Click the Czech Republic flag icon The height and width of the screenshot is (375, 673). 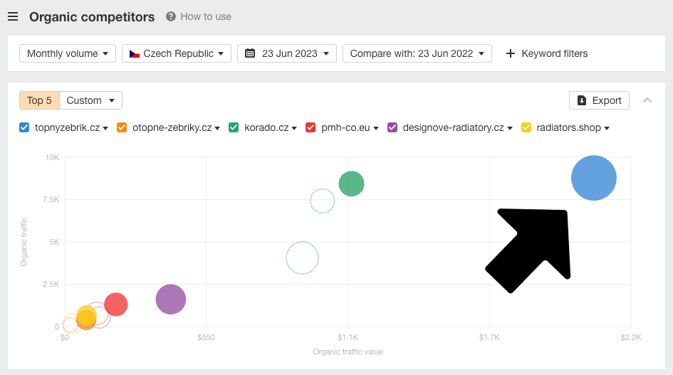(135, 54)
